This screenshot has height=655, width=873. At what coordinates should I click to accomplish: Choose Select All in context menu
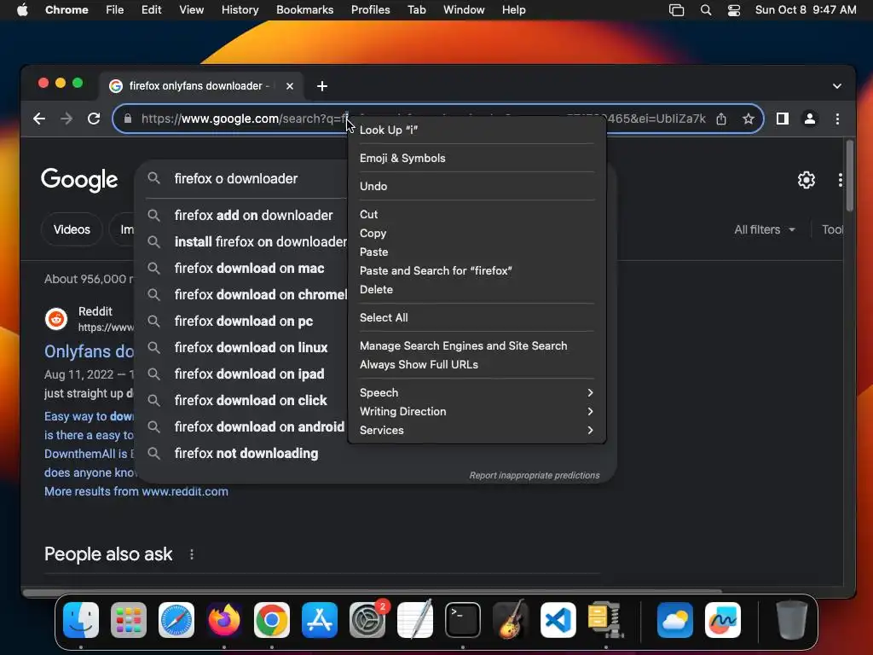[477, 317]
